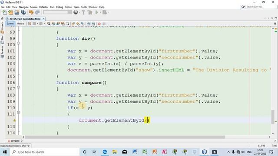Click the Run Project play icon
The image size is (278, 156).
coord(97,13)
